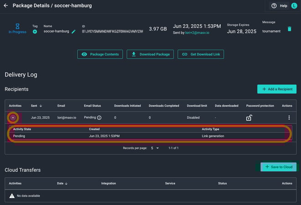This screenshot has height=205, width=301.
Task: Click the Downloads Completed column header
Action: tap(164, 106)
